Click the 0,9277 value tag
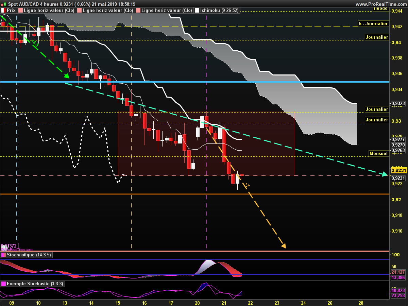 click(x=398, y=139)
